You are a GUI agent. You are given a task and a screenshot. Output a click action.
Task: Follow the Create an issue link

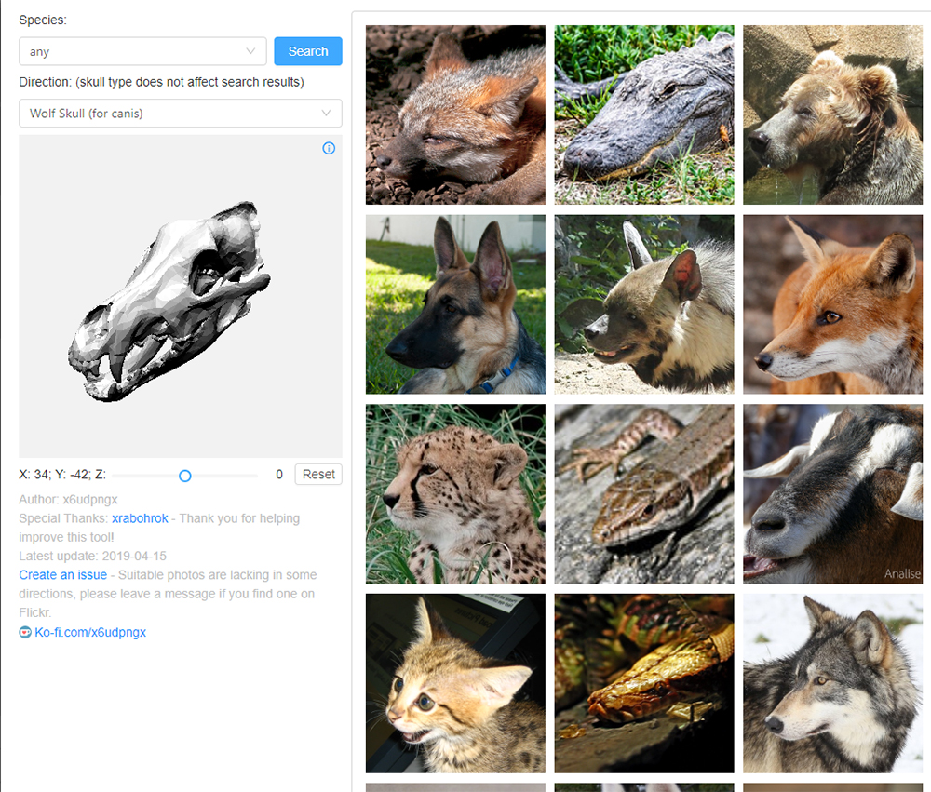tap(62, 575)
